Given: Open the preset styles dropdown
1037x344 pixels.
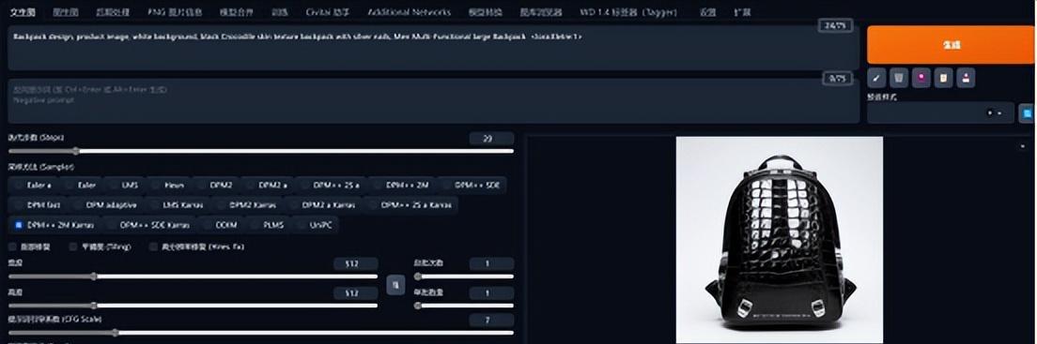Looking at the screenshot, I should (940, 112).
